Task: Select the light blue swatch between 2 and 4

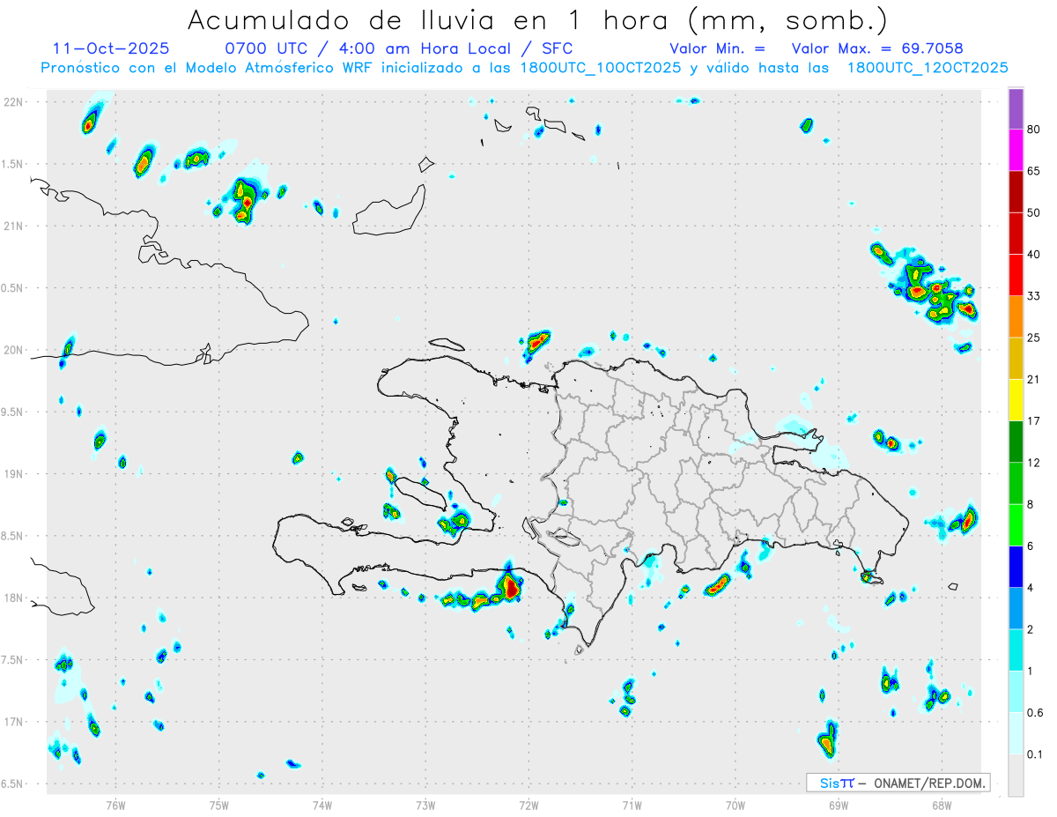Action: tap(1016, 609)
